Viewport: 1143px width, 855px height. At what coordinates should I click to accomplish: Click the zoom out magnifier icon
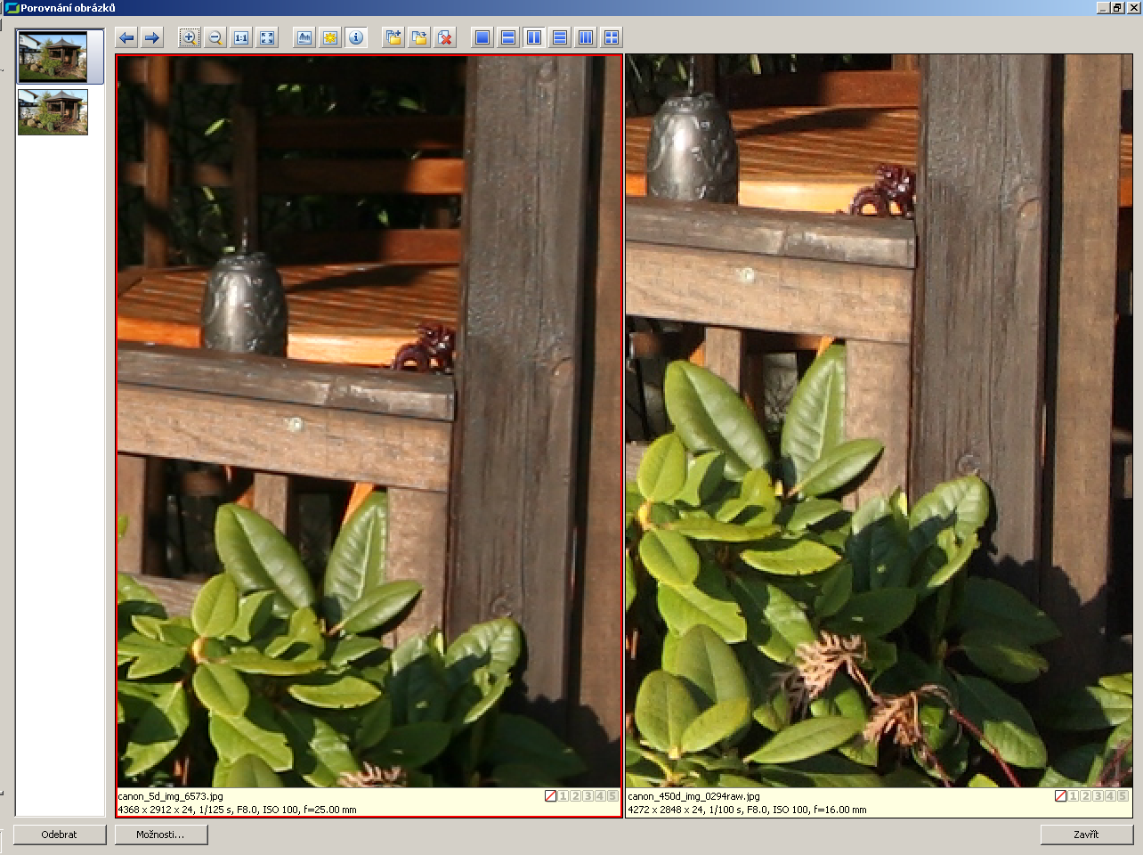click(x=215, y=37)
